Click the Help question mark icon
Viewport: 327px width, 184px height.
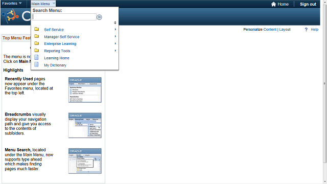coord(306,30)
